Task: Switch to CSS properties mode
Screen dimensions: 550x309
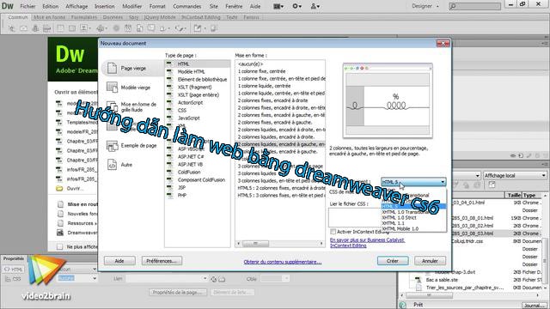Action: click(14, 279)
